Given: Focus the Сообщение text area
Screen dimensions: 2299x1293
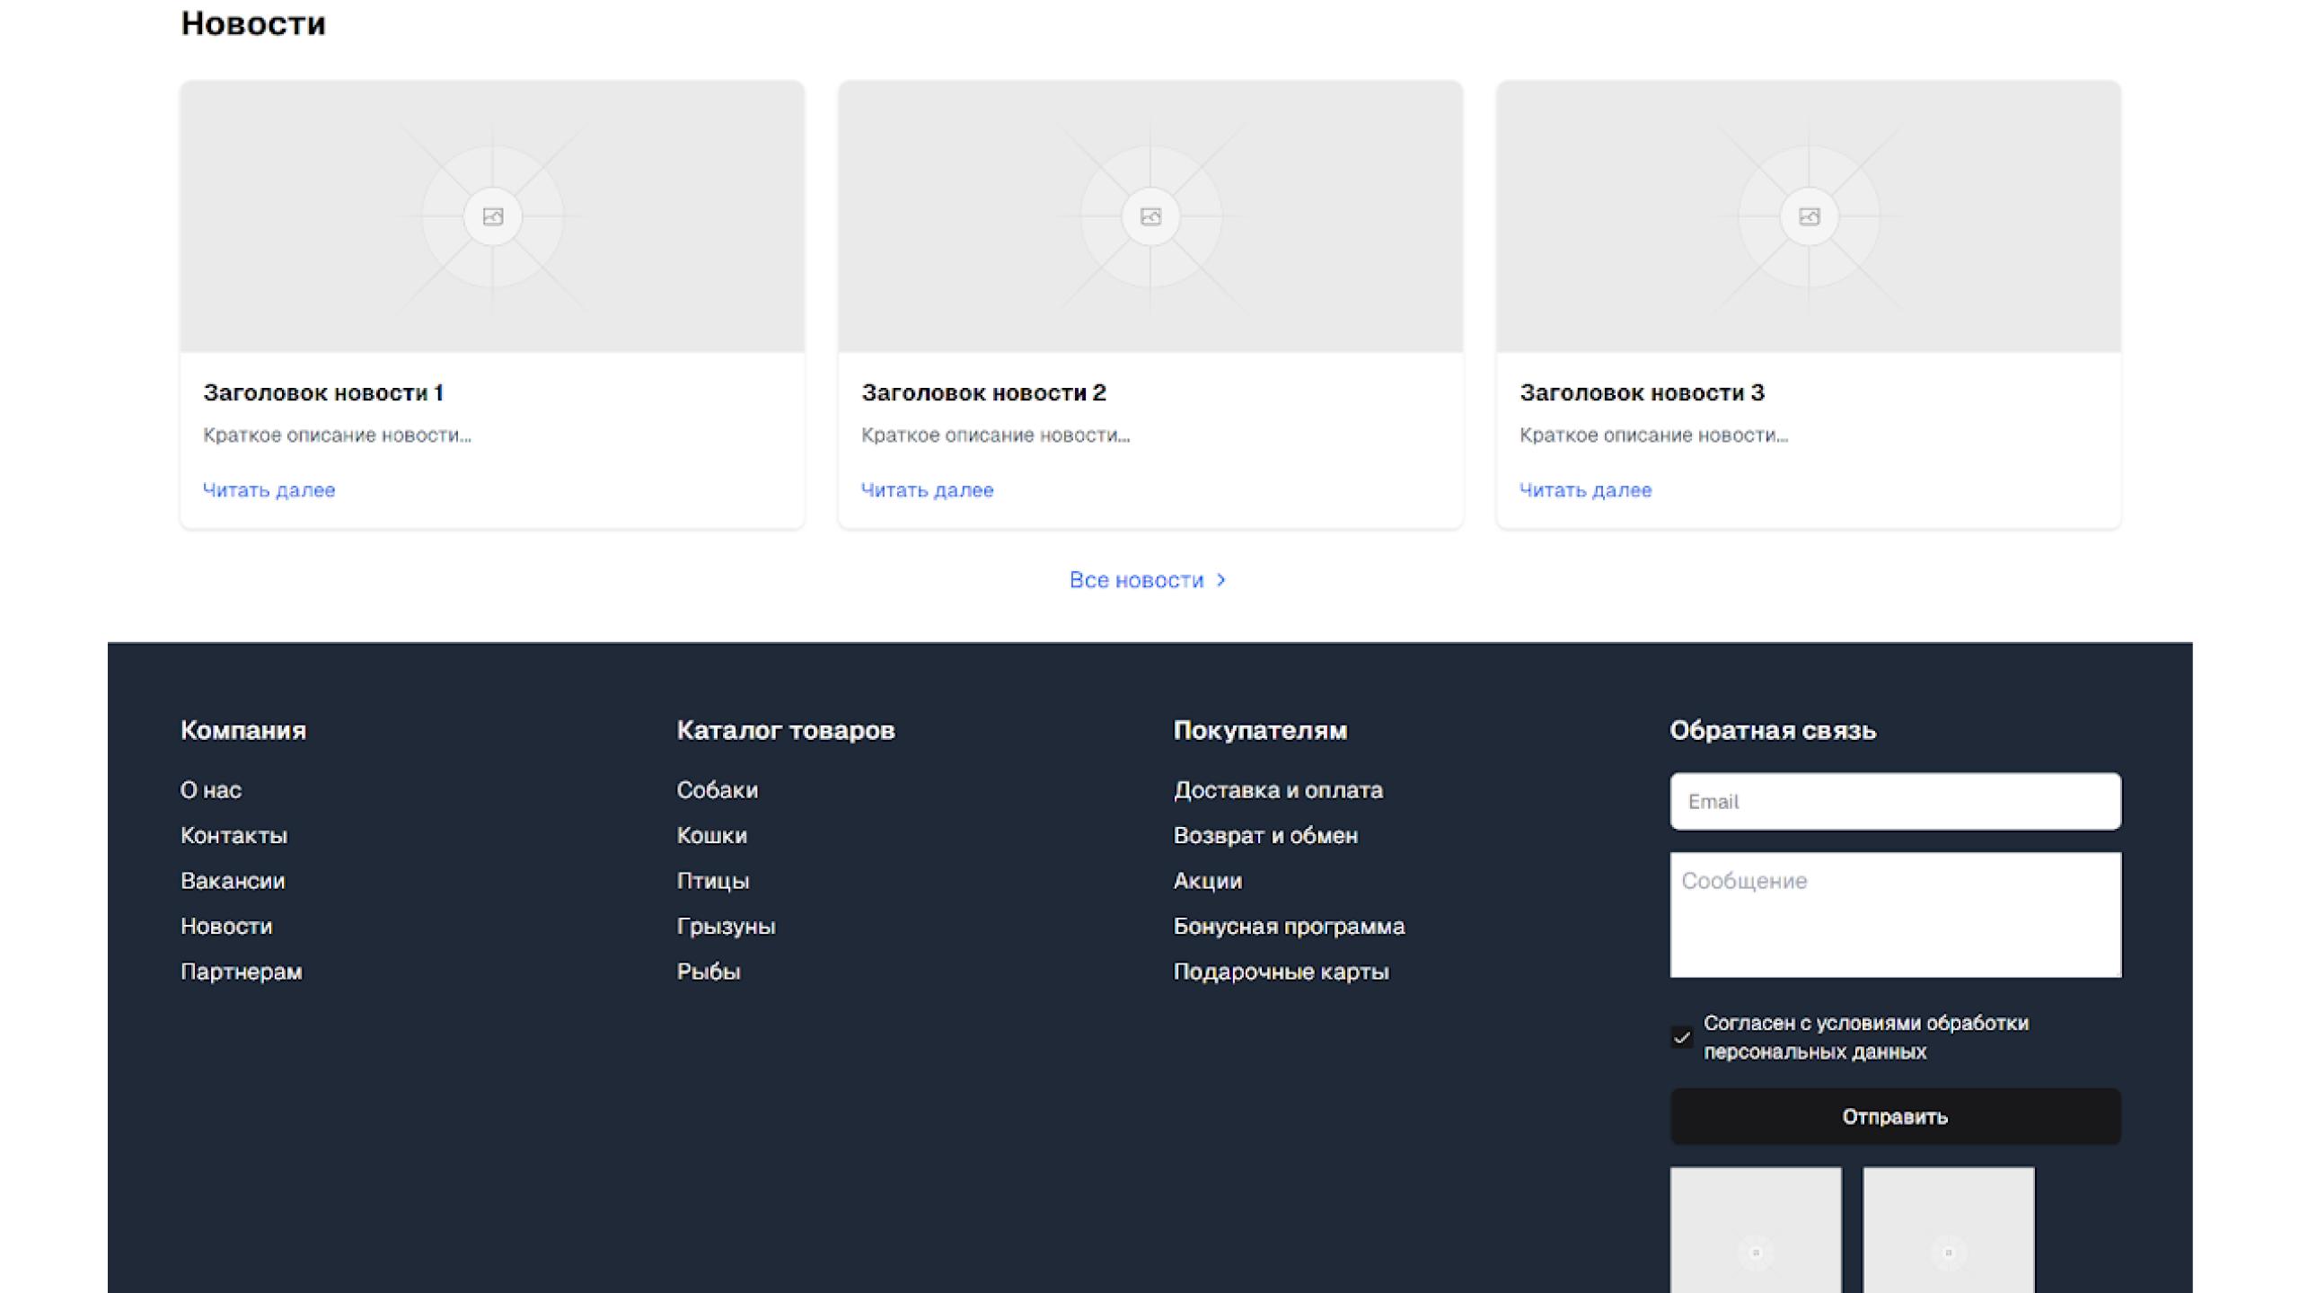Looking at the screenshot, I should point(1895,914).
